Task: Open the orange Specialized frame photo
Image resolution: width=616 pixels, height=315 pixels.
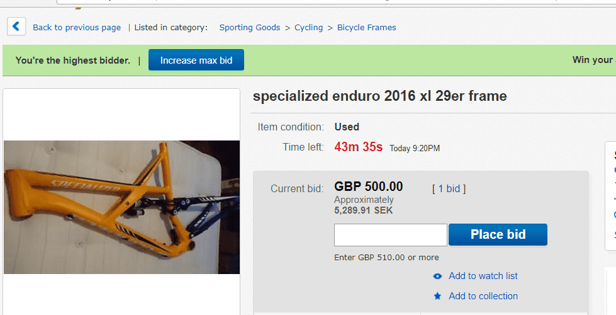Action: 121,207
